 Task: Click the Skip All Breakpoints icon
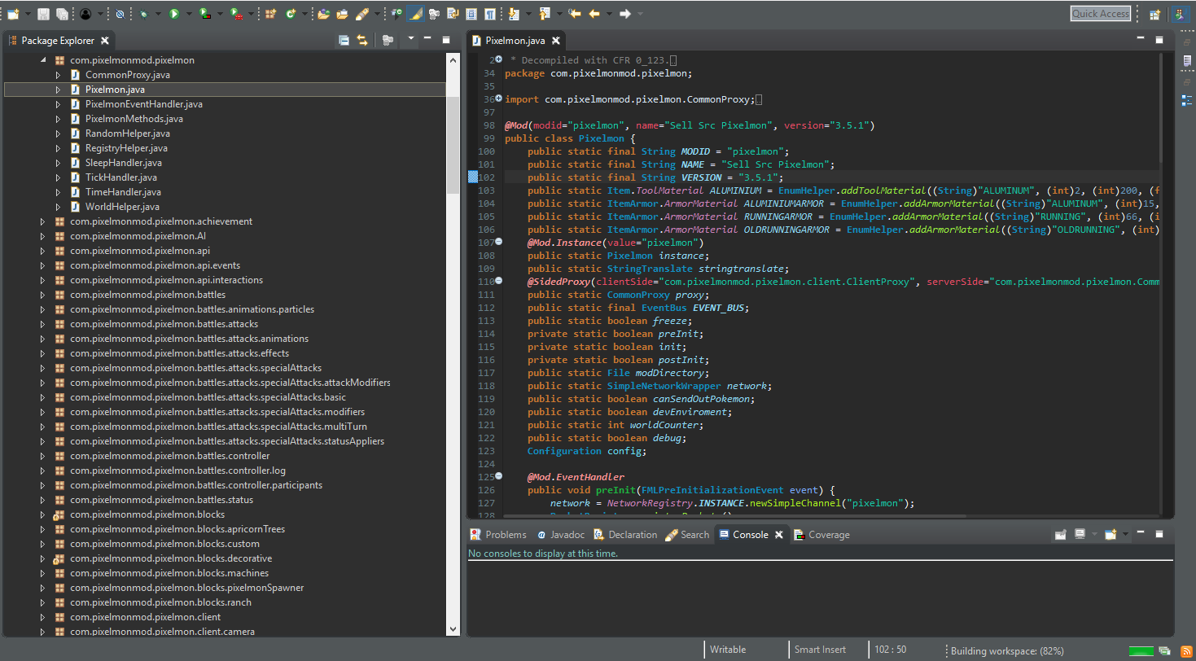pyautogui.click(x=120, y=14)
